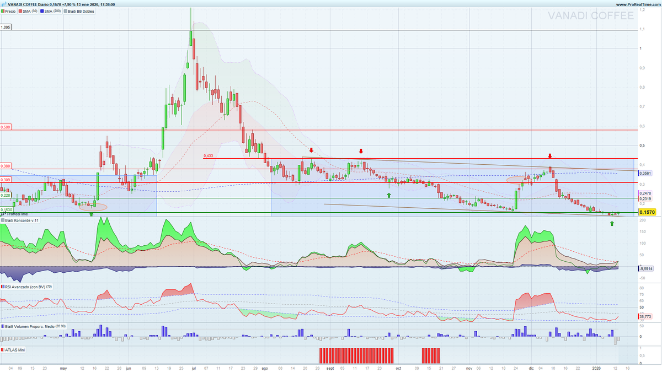Viewport: 662px width, 372px height.
Task: Click the jun label on time axis
Action: 128,367
